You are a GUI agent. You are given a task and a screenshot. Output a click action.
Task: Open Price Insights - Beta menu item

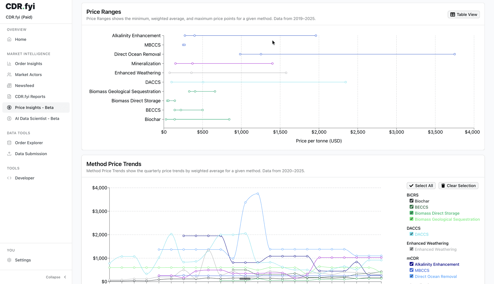34,108
